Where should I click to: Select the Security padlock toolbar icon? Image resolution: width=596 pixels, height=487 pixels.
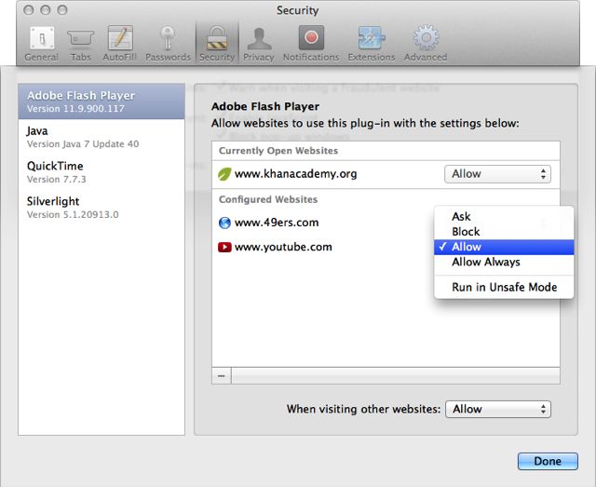tap(217, 43)
